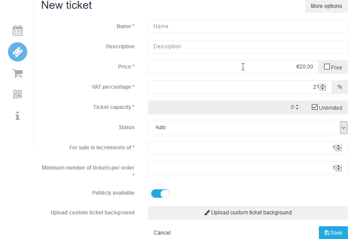Image resolution: width=351 pixels, height=239 pixels.
Task: Open the calendar events sidebar icon
Action: tap(18, 31)
